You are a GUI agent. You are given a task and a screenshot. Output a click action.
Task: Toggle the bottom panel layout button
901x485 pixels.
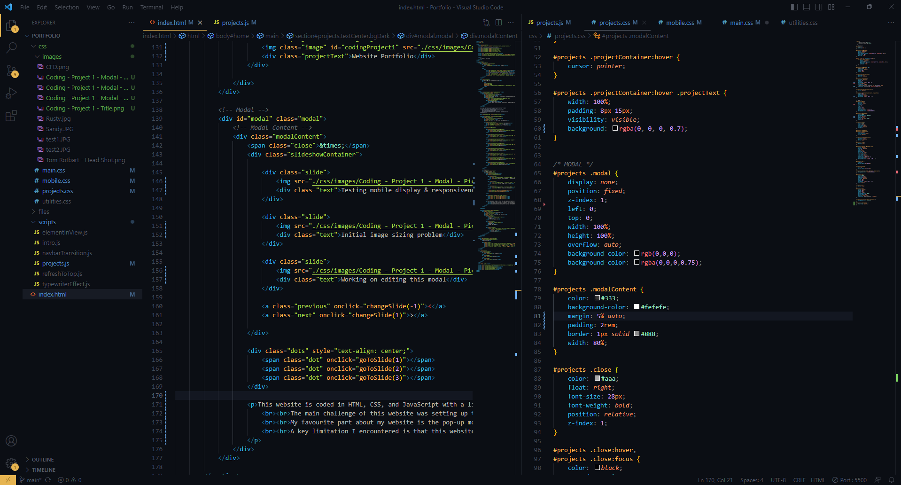coord(807,7)
